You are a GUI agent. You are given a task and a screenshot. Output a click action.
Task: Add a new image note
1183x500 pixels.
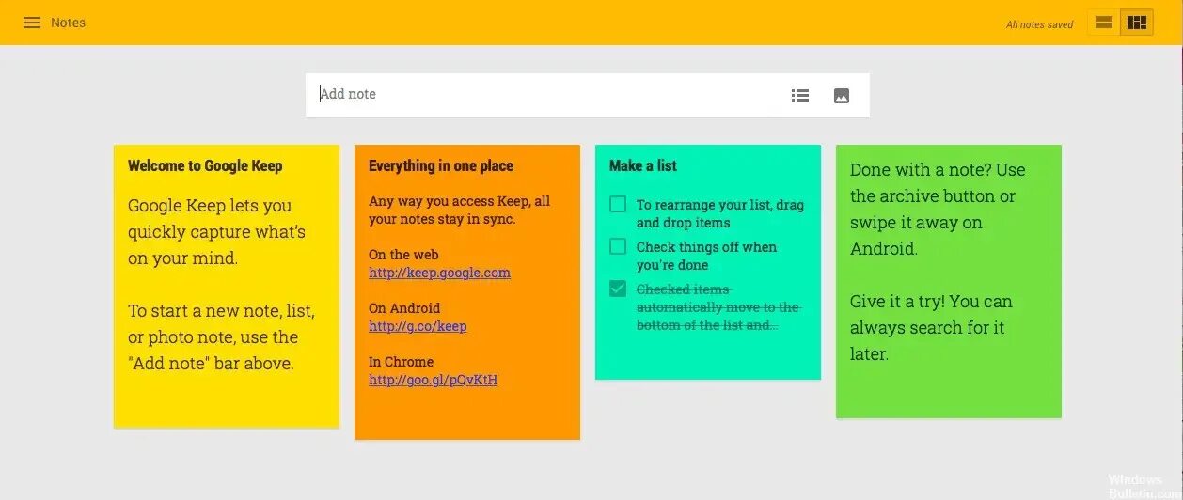(842, 95)
